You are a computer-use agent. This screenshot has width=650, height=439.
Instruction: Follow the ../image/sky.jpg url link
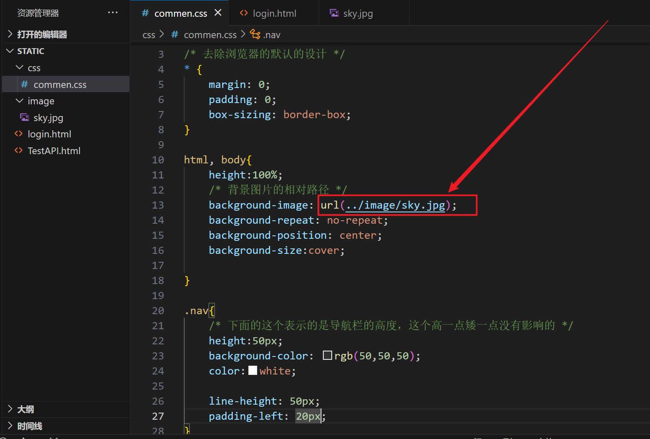(395, 205)
